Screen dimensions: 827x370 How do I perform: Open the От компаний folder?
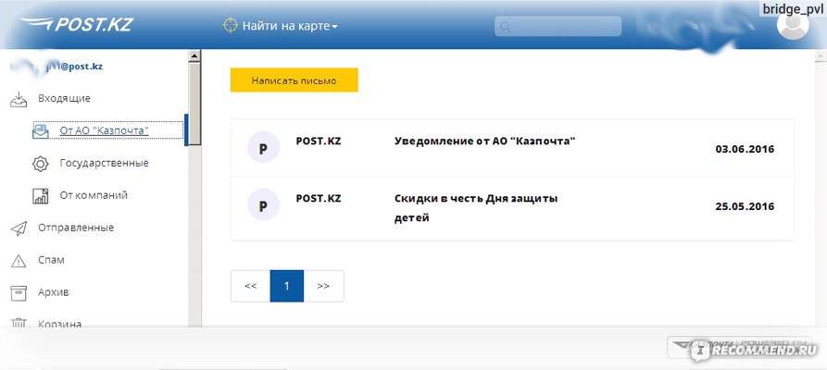pos(94,195)
